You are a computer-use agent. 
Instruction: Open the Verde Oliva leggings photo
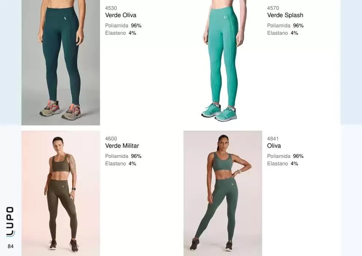(61, 63)
